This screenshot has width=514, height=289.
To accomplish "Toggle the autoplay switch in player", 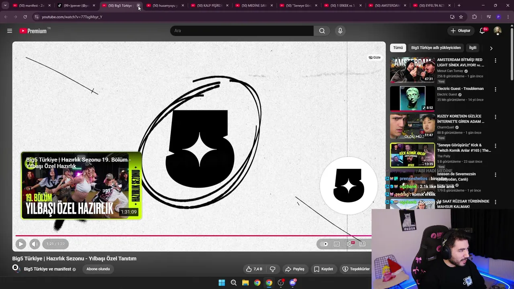I will coord(324,244).
